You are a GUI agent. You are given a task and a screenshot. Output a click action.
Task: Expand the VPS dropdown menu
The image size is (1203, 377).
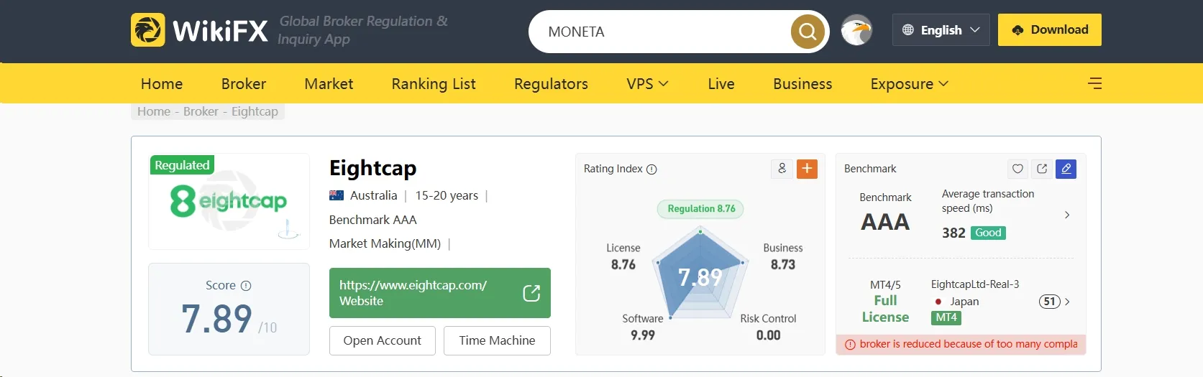click(x=647, y=83)
